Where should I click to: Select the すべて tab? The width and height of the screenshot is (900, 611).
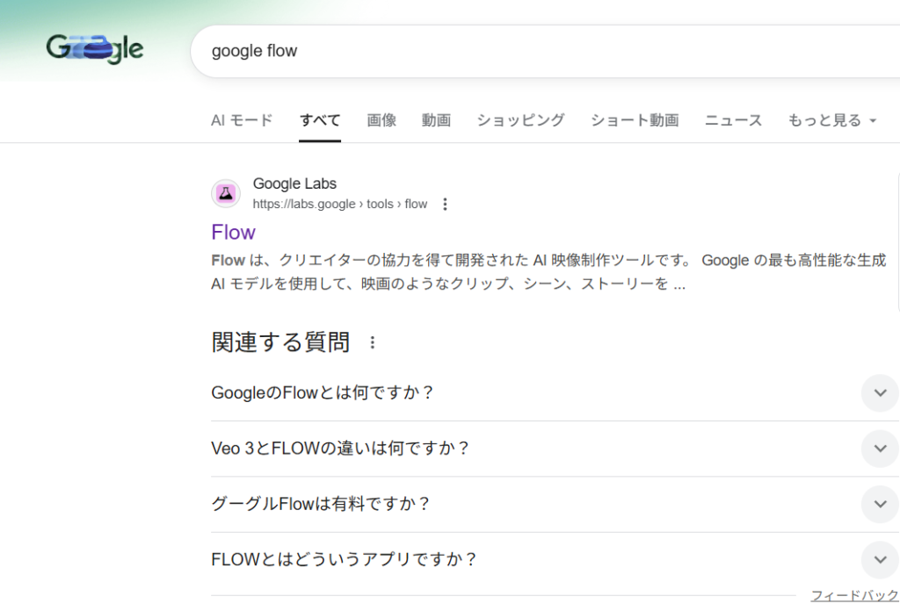coord(320,120)
